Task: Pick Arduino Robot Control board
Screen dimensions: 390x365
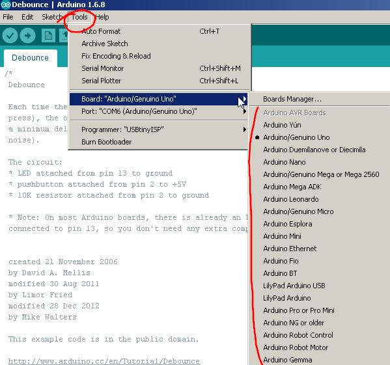Action: tap(320, 335)
